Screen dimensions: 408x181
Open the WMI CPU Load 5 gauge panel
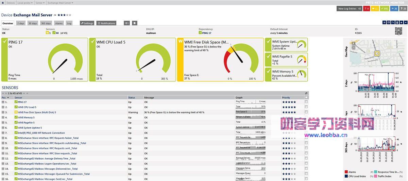click(133, 60)
